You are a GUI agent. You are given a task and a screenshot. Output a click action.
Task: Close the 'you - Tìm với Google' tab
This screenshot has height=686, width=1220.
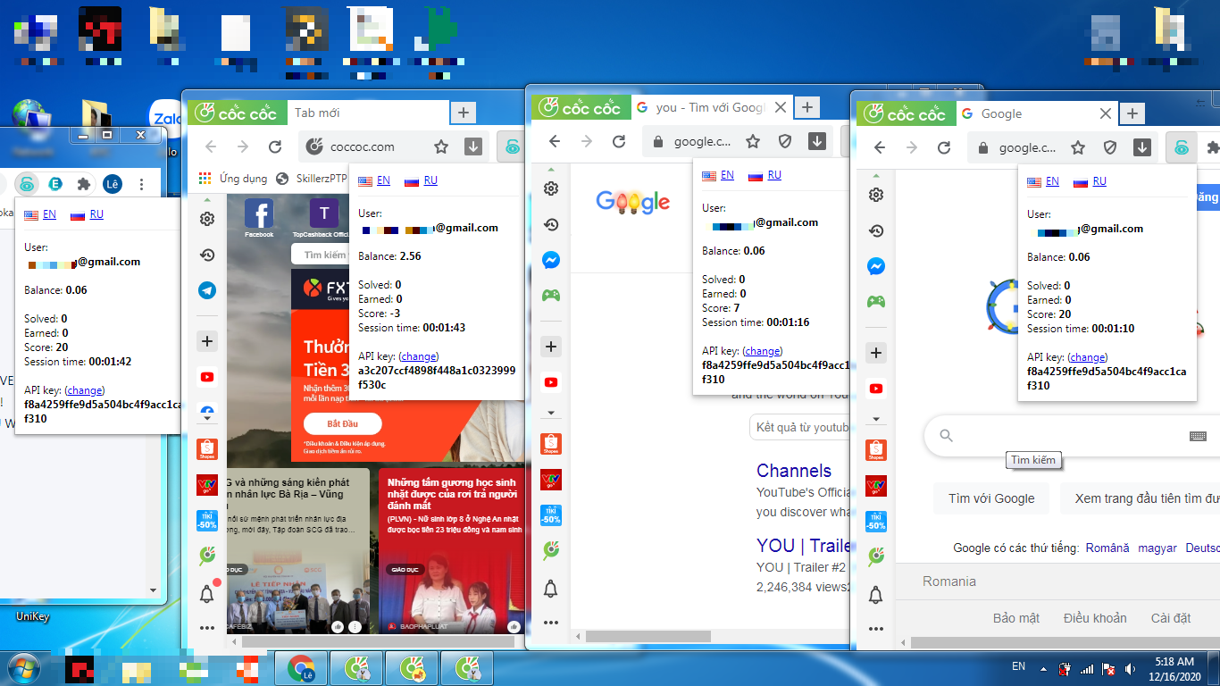coord(780,107)
